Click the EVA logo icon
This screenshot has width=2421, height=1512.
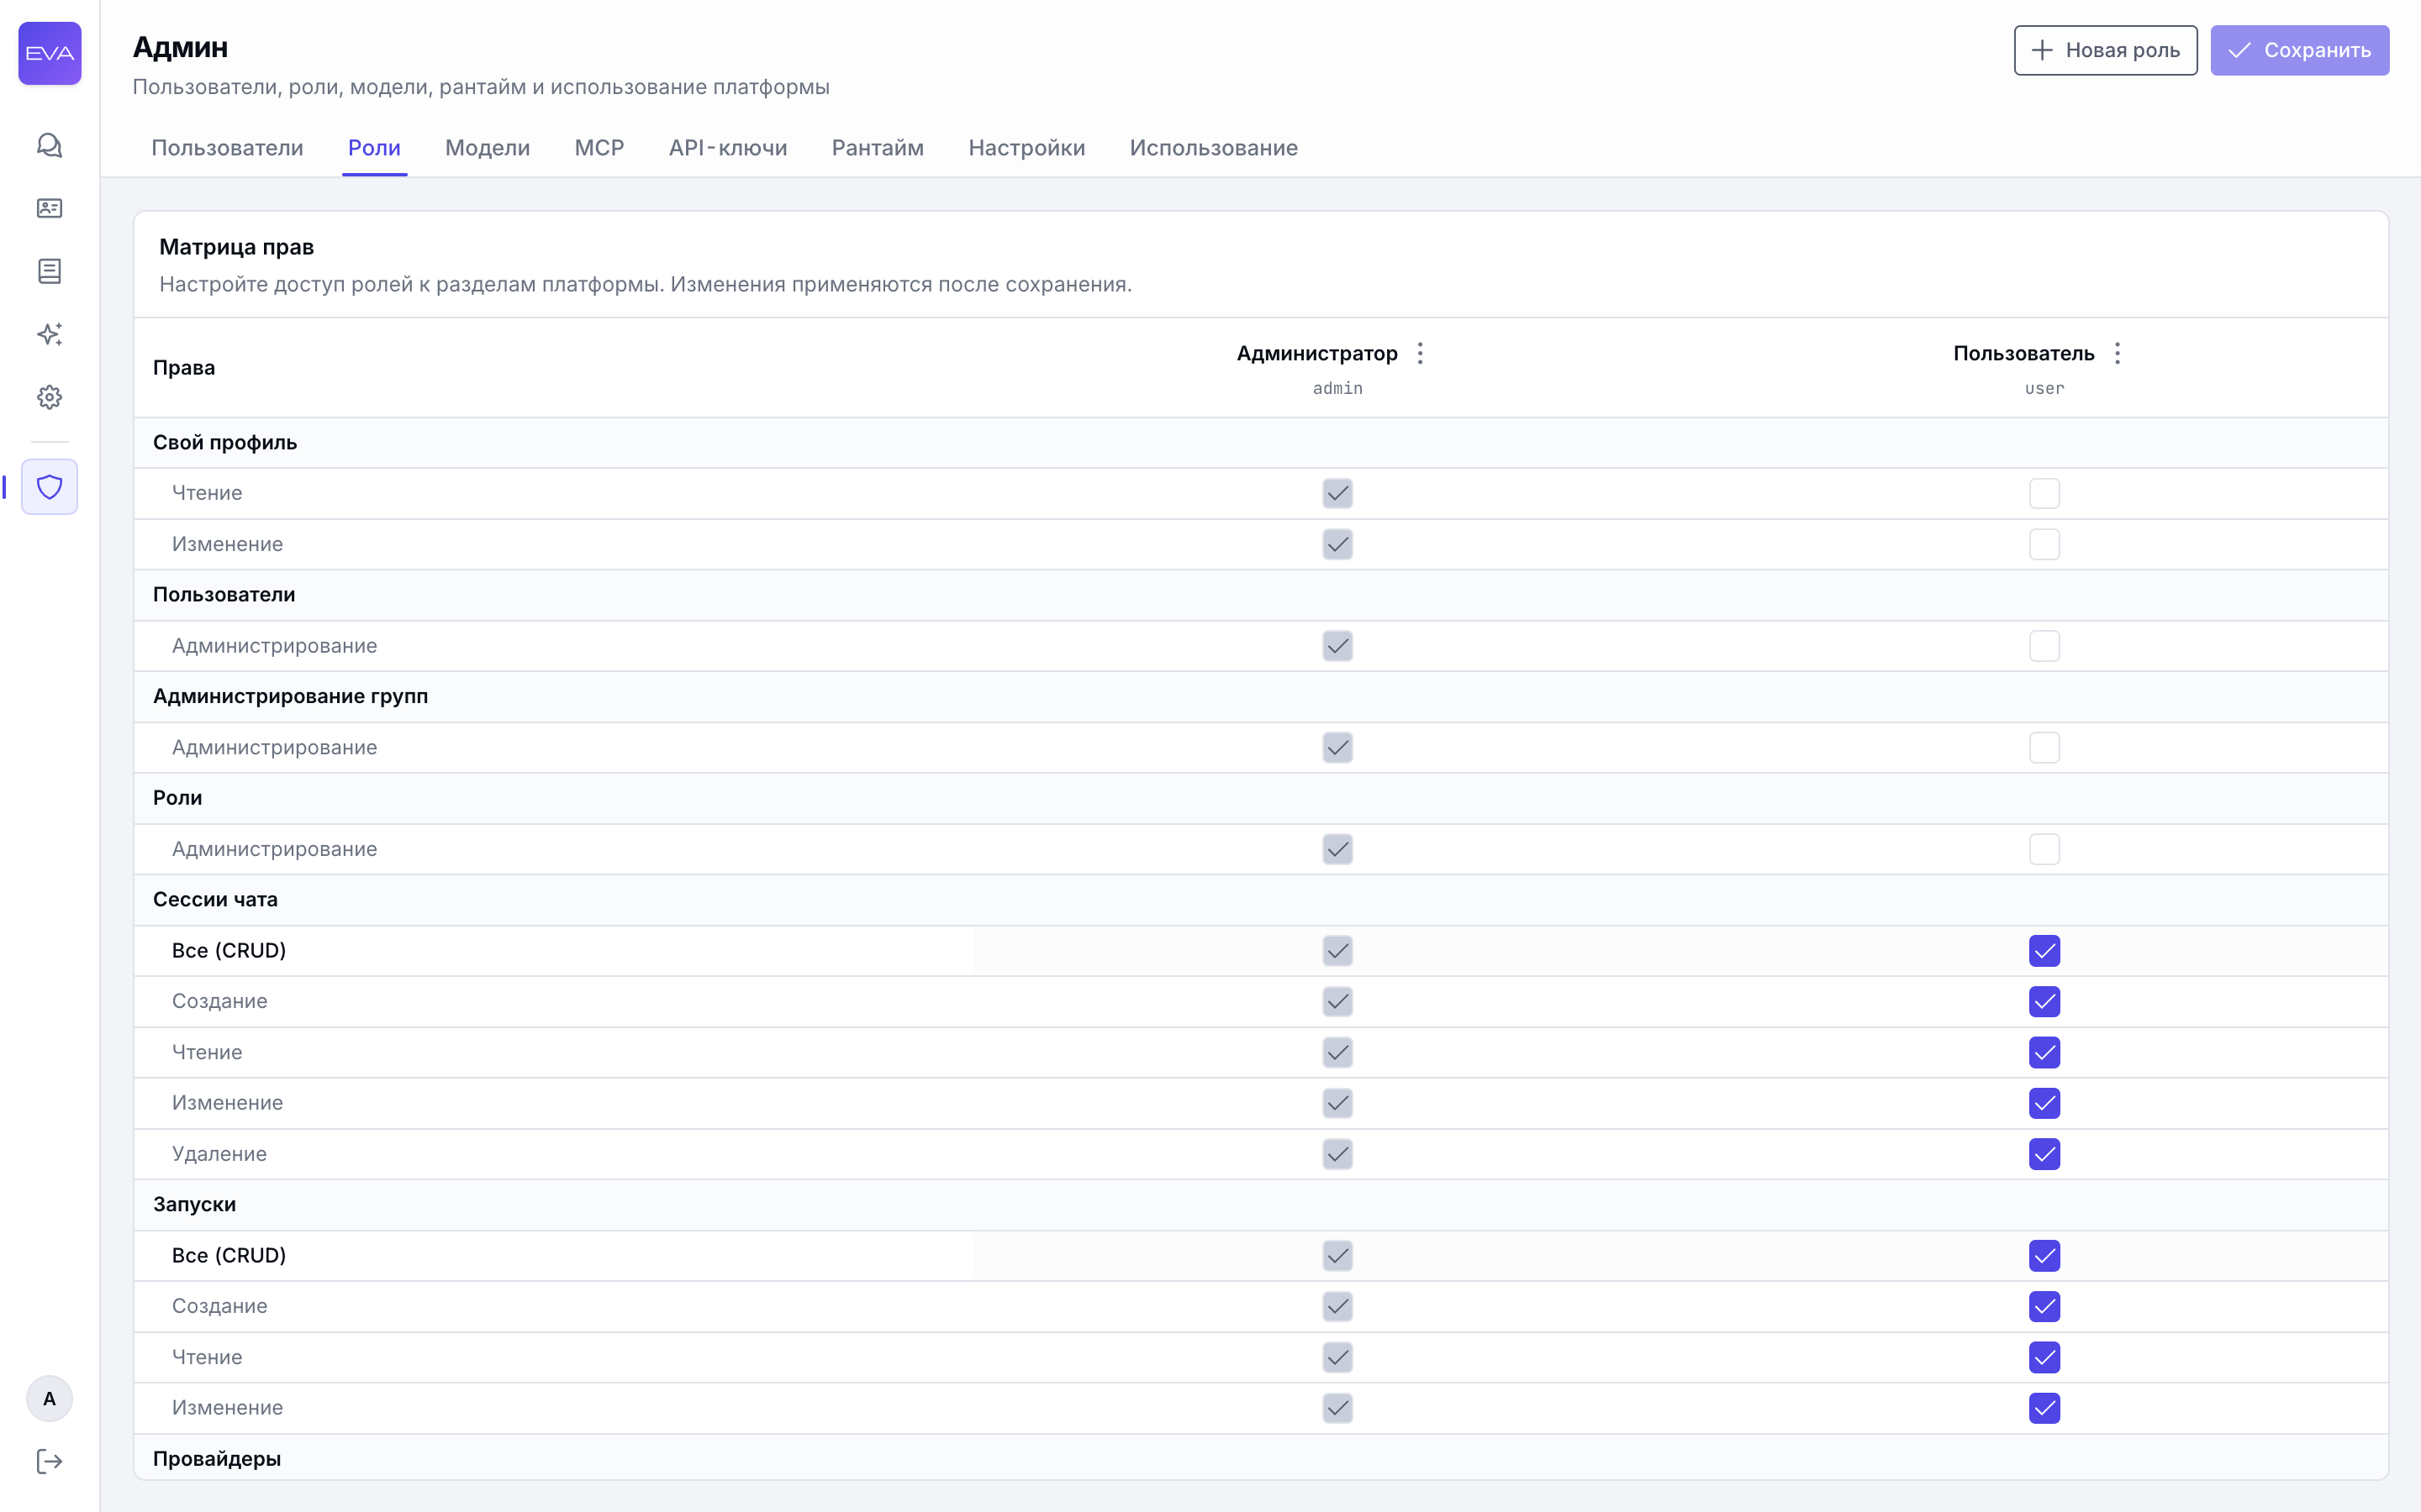point(50,53)
